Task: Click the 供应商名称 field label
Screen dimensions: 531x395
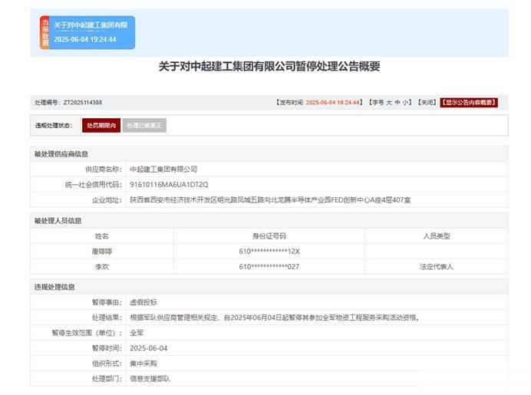Action: [104, 170]
